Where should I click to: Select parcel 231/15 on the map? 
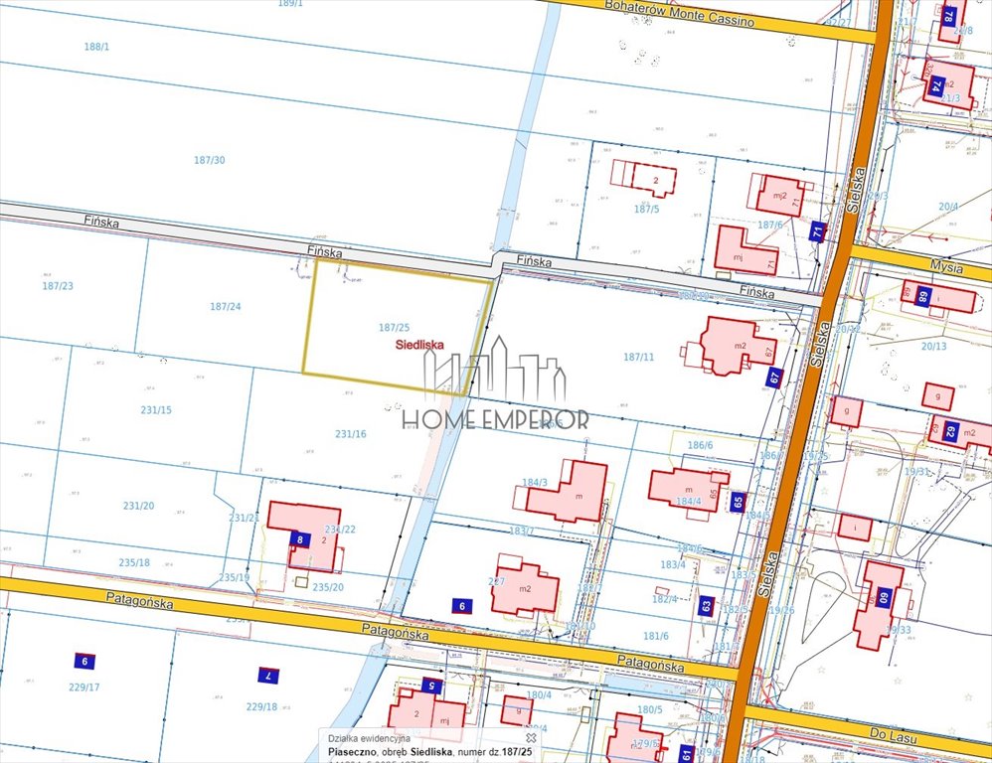coord(155,409)
